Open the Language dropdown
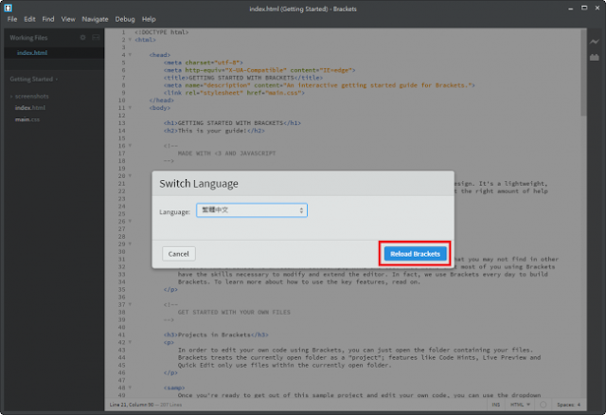The width and height of the screenshot is (606, 415). [252, 210]
